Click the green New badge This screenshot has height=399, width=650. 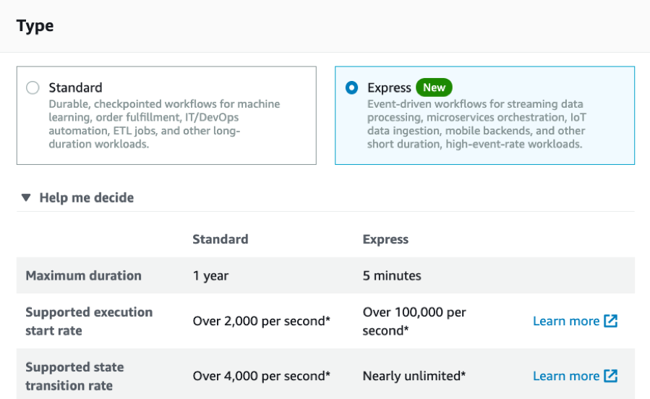point(434,87)
